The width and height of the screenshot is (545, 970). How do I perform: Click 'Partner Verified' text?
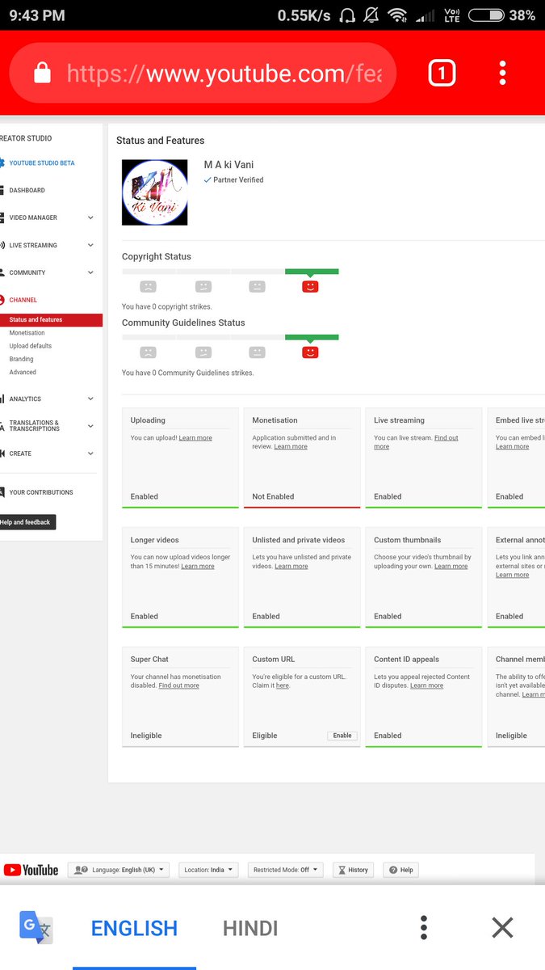(238, 180)
